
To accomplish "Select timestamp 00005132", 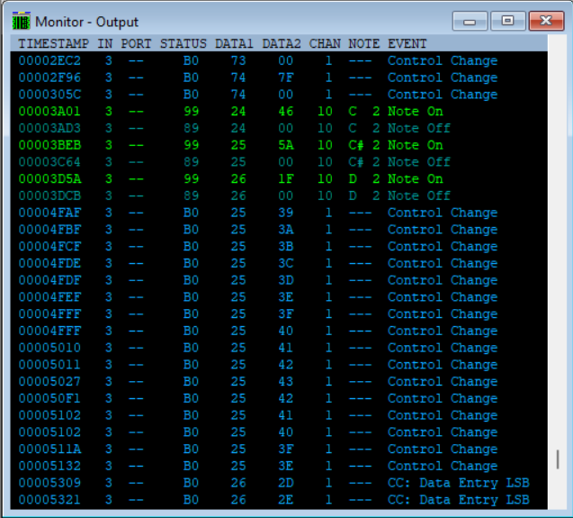I will click(49, 466).
